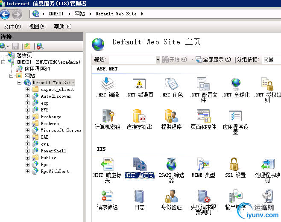Open the 计算机密钥 machine key icon
This screenshot has height=222, width=281.
click(x=107, y=116)
